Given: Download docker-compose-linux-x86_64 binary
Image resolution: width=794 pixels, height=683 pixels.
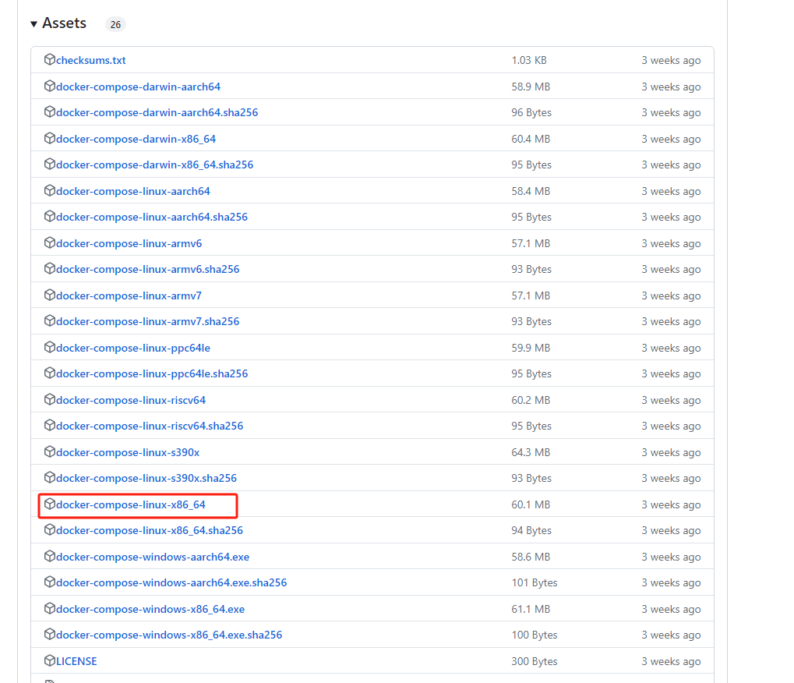Looking at the screenshot, I should [x=131, y=505].
